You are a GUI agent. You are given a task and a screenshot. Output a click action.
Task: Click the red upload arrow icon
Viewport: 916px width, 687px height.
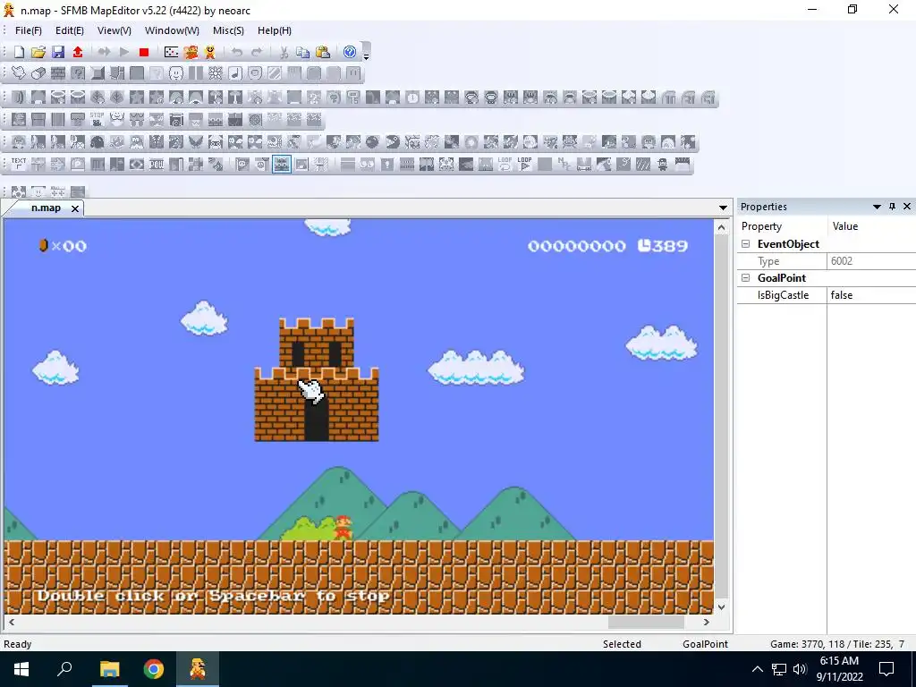click(78, 52)
